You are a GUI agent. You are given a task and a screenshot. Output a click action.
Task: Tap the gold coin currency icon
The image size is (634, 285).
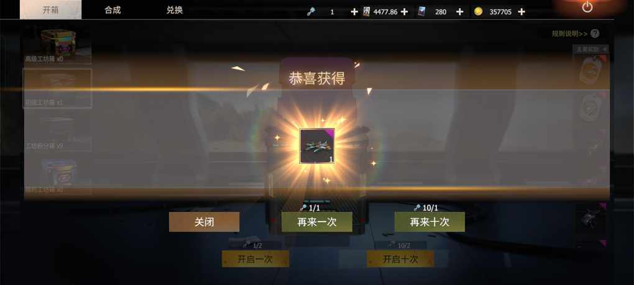pyautogui.click(x=479, y=12)
